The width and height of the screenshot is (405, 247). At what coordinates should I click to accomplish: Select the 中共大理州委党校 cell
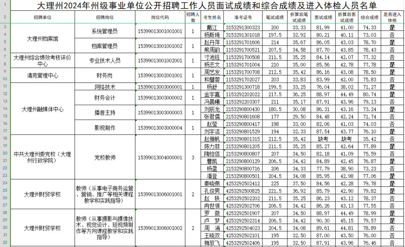coord(43,157)
